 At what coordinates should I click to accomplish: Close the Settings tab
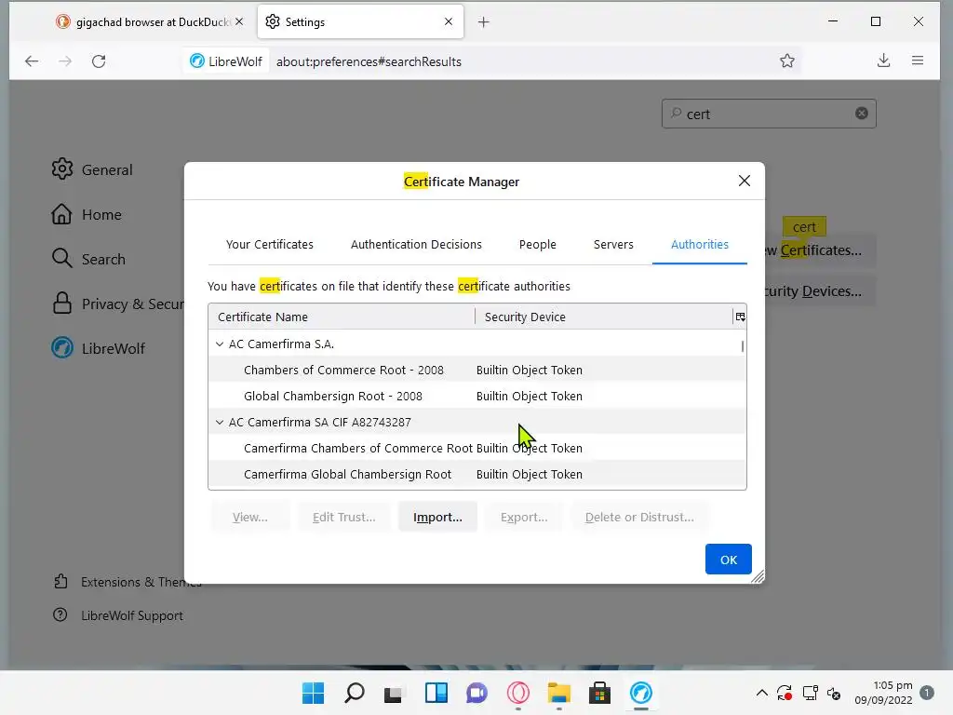449,21
